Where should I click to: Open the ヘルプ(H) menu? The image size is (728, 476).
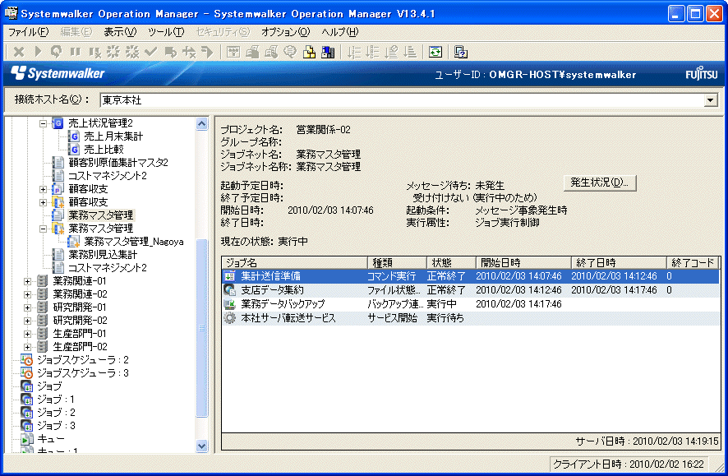(340, 31)
